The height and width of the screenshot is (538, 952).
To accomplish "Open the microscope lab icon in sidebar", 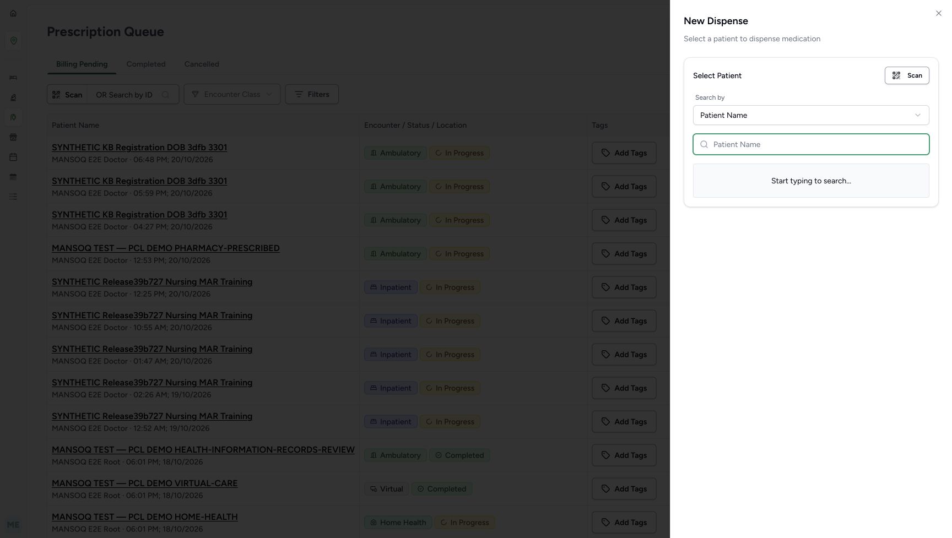I will (13, 97).
